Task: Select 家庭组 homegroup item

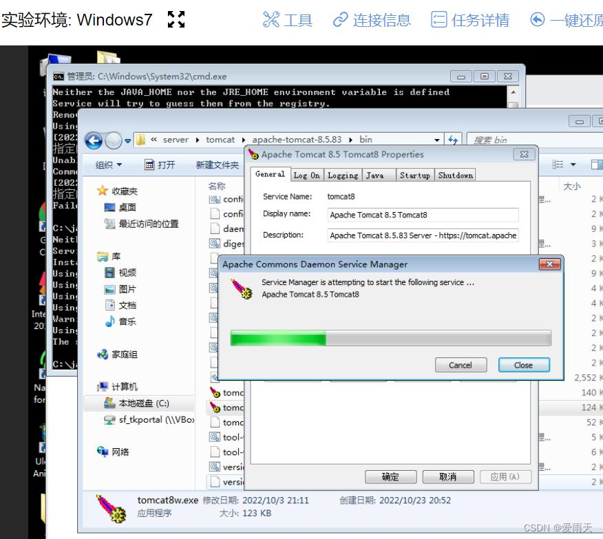Action: coord(117,355)
